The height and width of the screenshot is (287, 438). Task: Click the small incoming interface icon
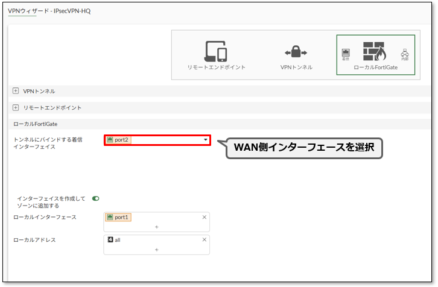coord(346,53)
